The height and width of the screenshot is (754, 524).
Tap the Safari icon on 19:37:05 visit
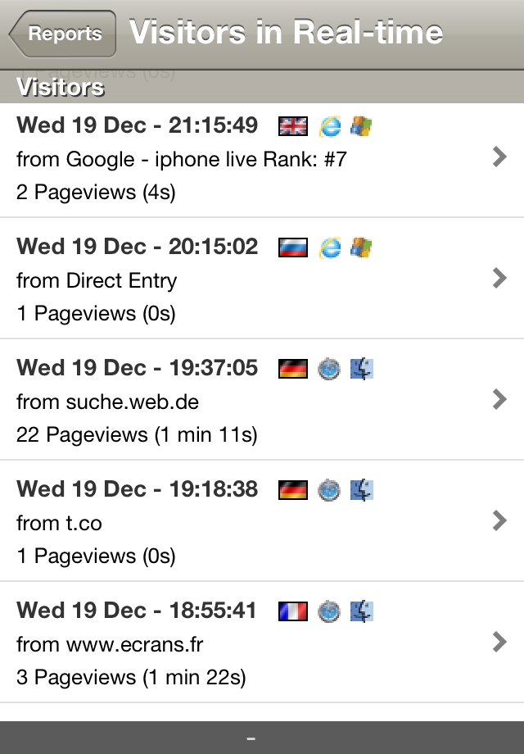pyautogui.click(x=329, y=370)
